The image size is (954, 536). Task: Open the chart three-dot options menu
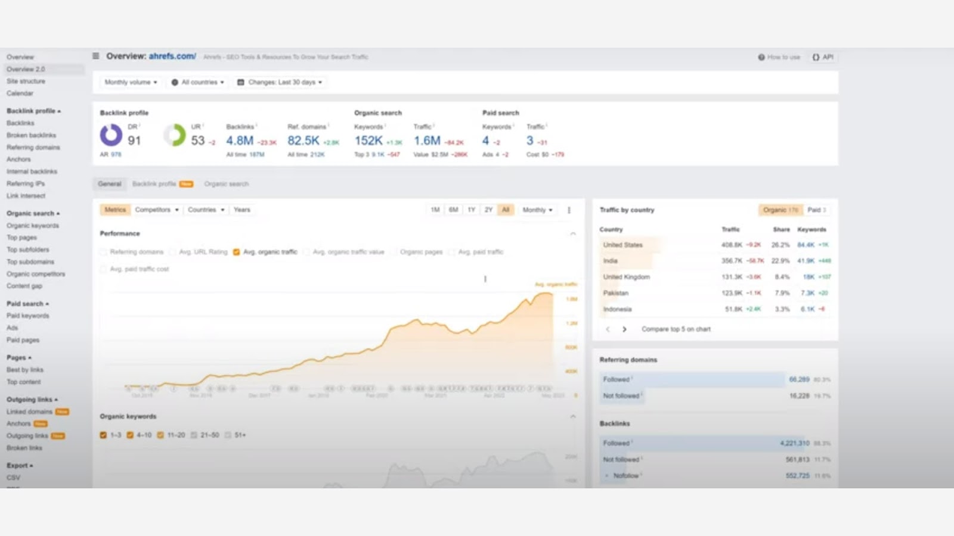(x=569, y=210)
